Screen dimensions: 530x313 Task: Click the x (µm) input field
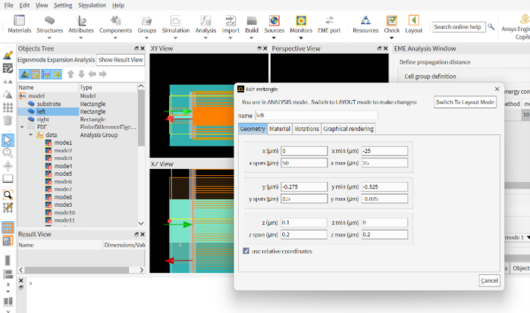point(304,151)
